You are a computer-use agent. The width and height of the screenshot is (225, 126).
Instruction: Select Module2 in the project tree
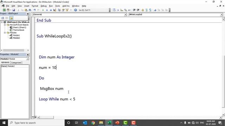(x=17, y=38)
